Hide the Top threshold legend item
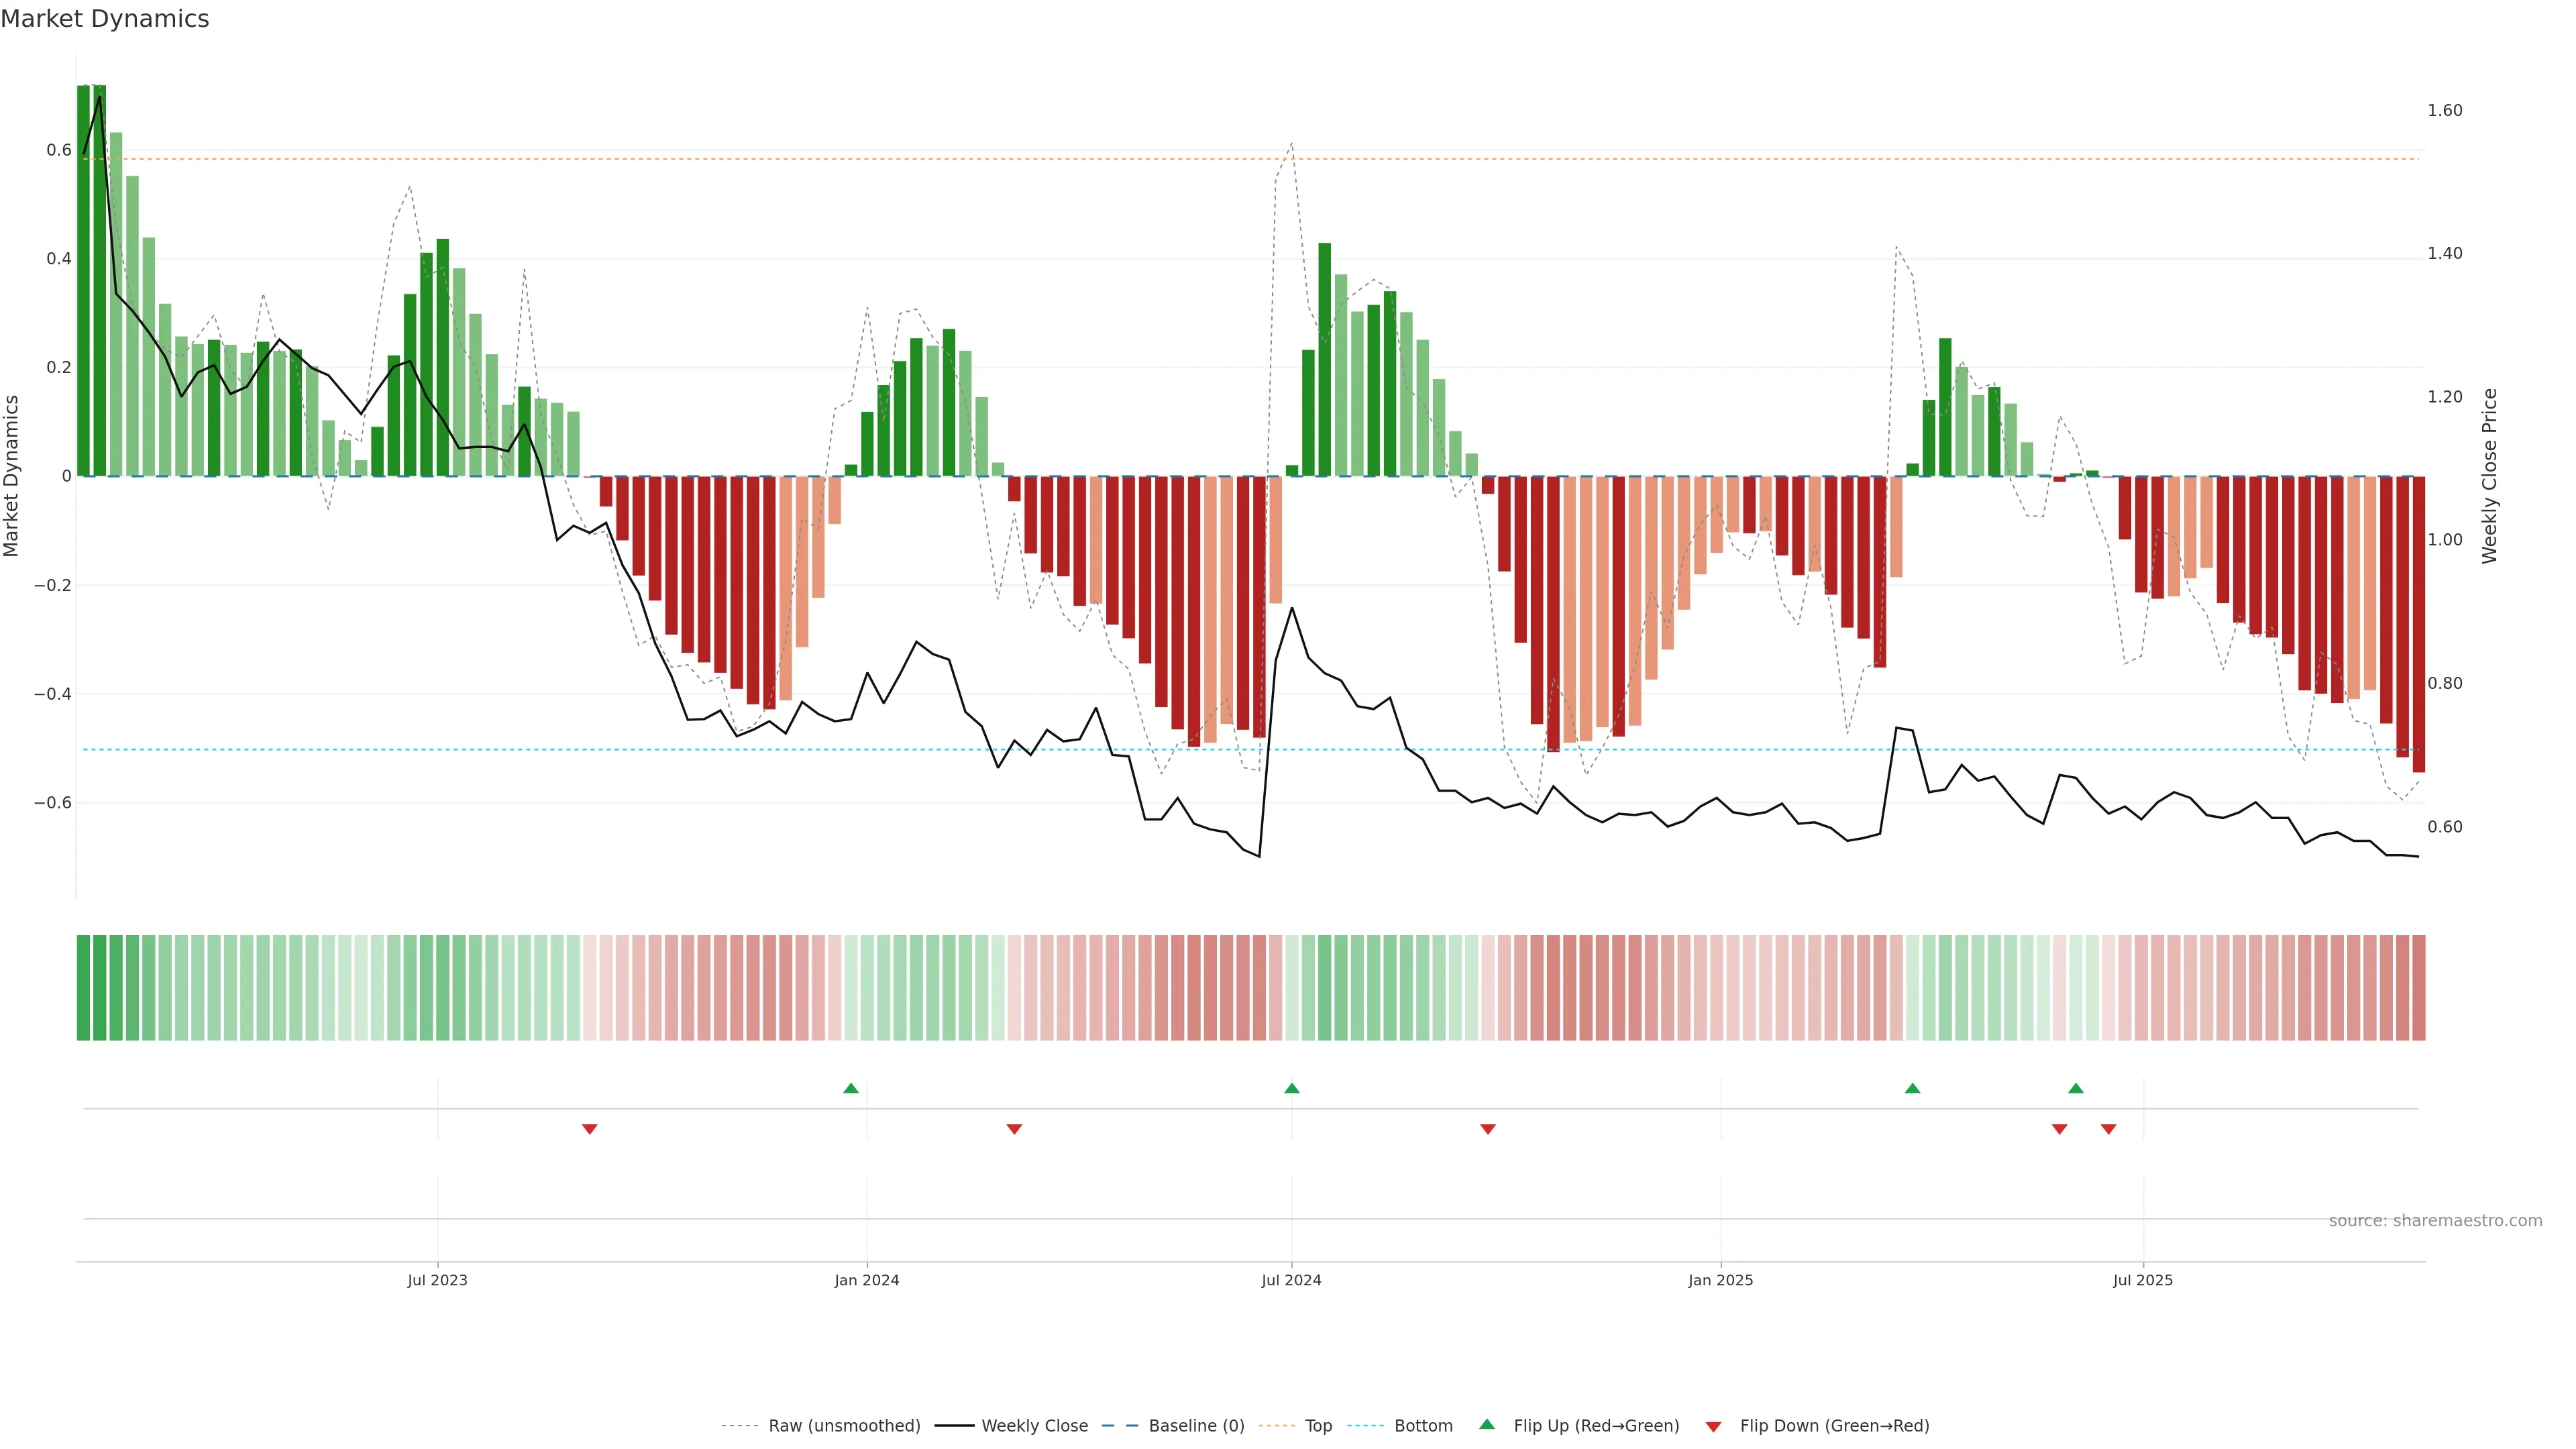 tap(1318, 1426)
